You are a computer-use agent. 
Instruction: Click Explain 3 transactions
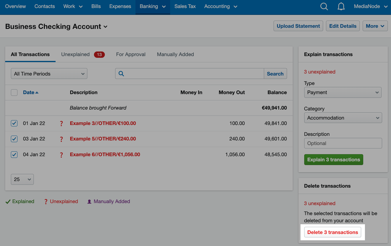tap(333, 160)
